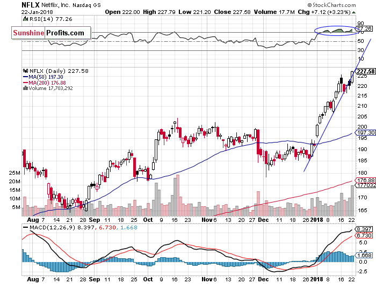The image size is (376, 284).
Task: Click the 'MA(50) 197.30' legend label
Action: click(x=46, y=77)
